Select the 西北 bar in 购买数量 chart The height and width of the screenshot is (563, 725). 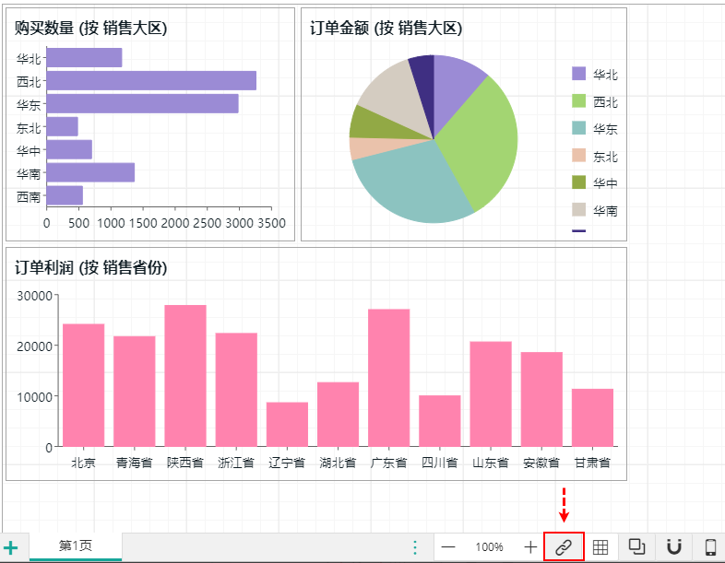150,81
